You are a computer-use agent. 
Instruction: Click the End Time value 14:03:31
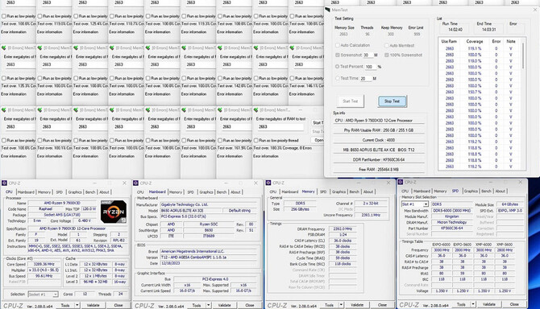pyautogui.click(x=488, y=30)
